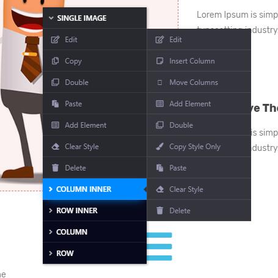The image size is (278, 278).
Task: Click the Move Columns icon in submenu
Action: (x=159, y=82)
